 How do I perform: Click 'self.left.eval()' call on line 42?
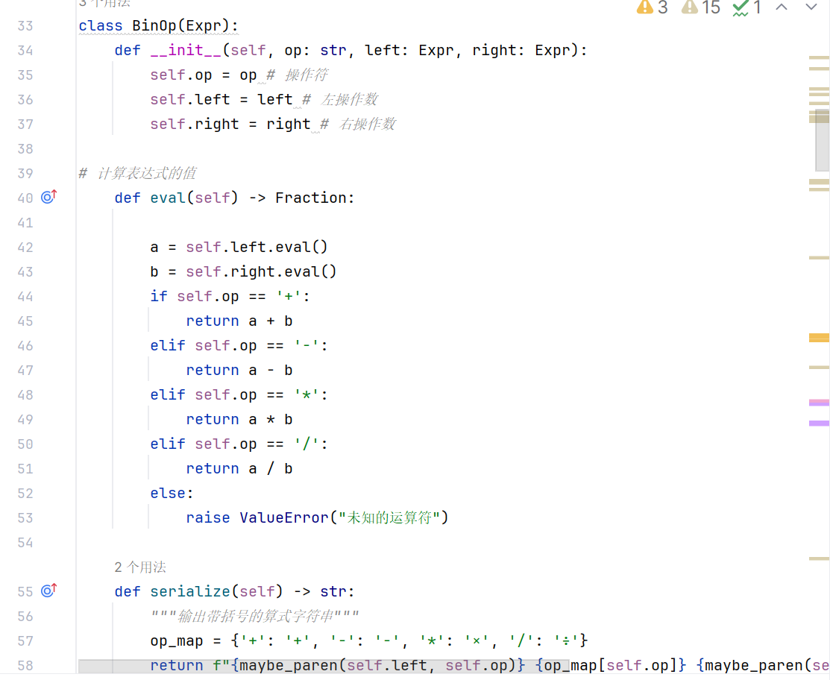[257, 247]
